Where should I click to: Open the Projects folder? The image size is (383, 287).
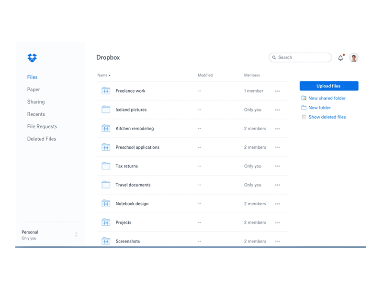[x=124, y=222]
